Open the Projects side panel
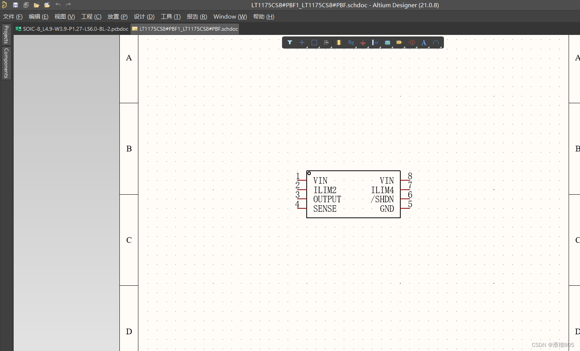 click(x=6, y=35)
